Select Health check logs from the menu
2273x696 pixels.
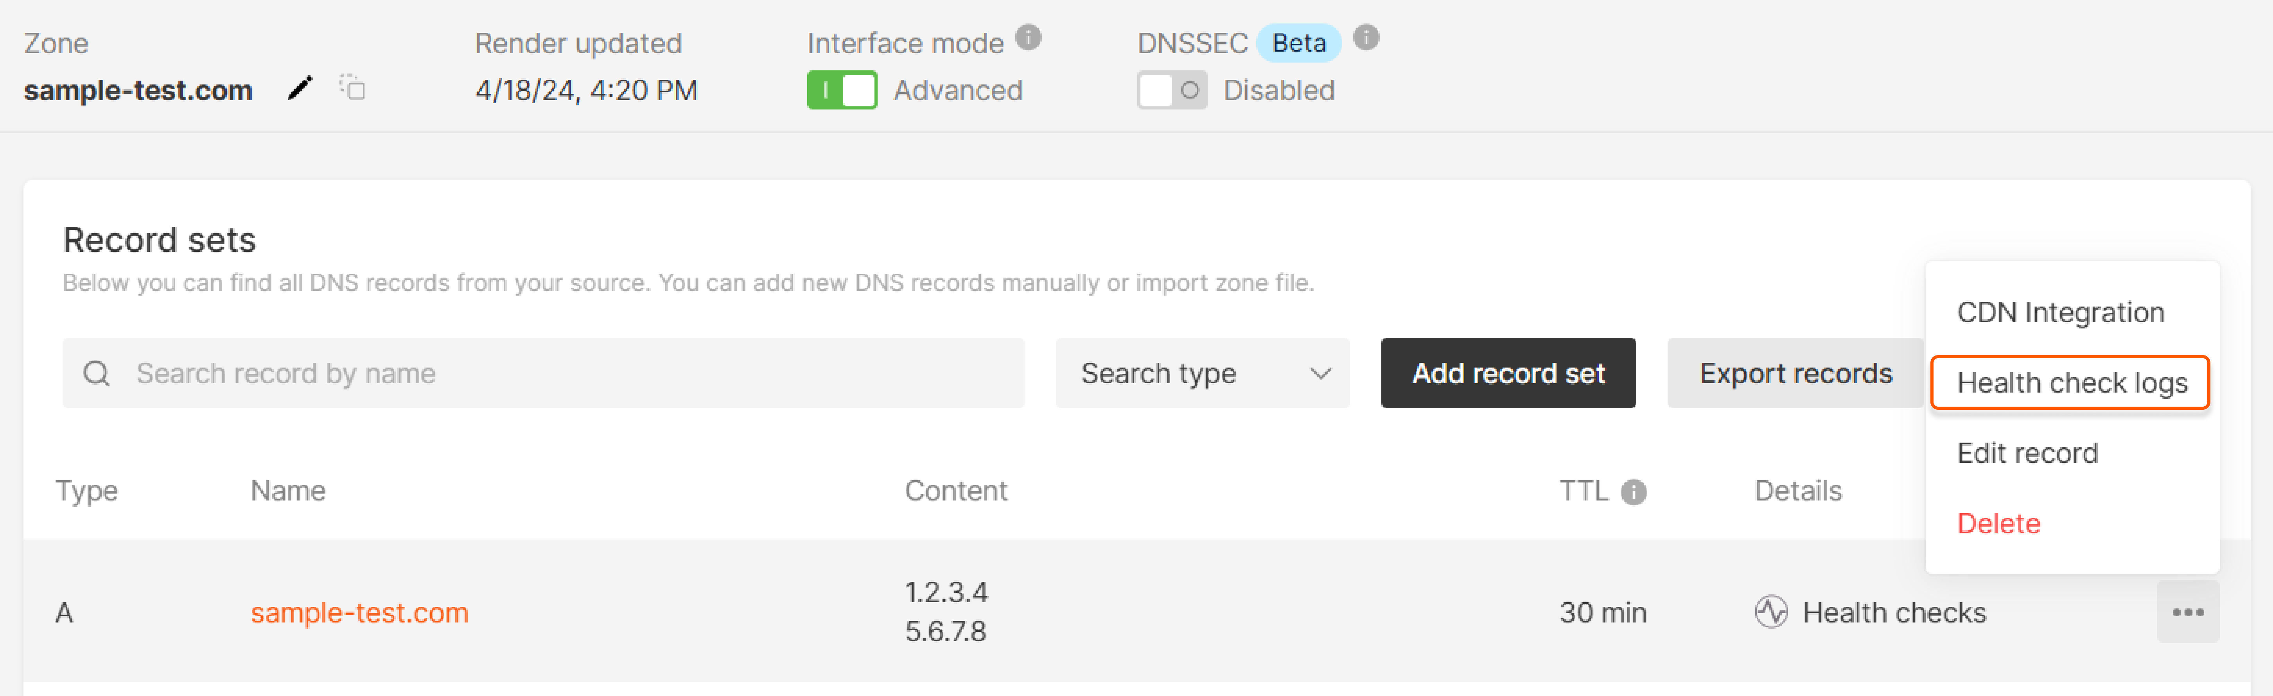click(2071, 382)
